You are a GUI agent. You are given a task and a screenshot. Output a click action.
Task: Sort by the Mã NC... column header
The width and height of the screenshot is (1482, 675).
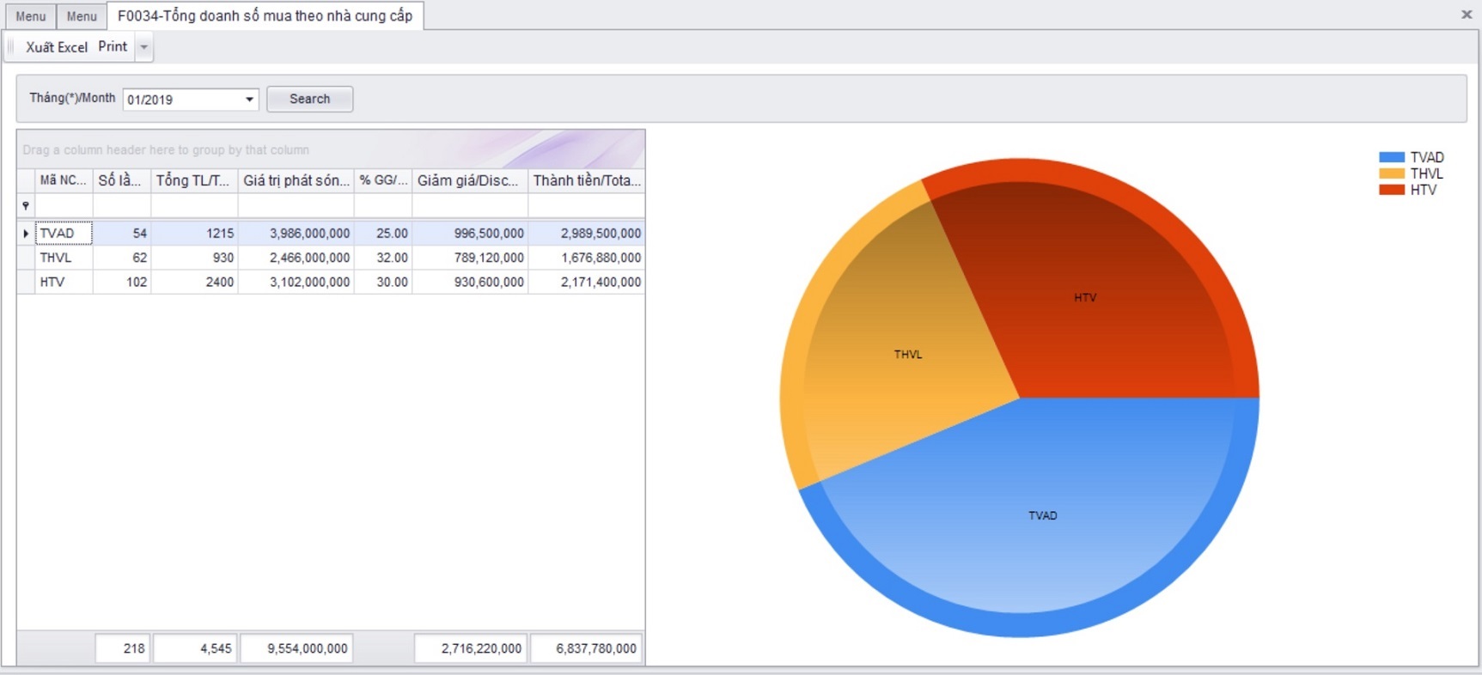[64, 180]
